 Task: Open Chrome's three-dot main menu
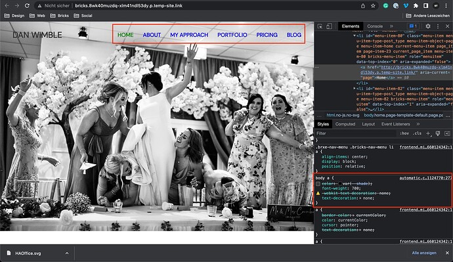point(446,5)
